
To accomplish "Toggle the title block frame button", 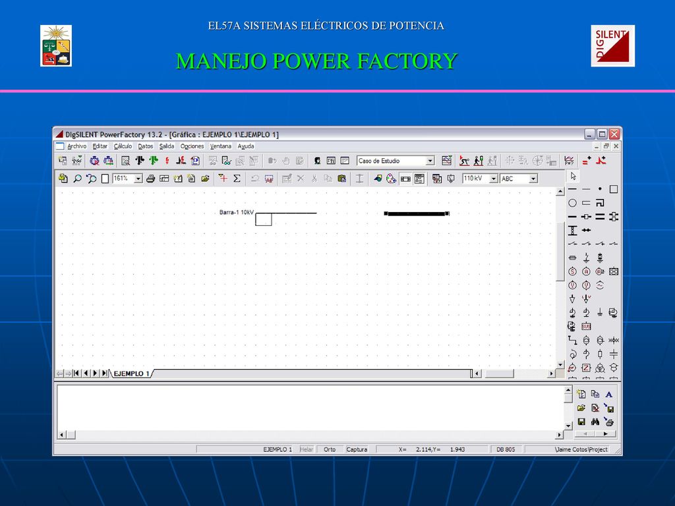I will point(405,179).
